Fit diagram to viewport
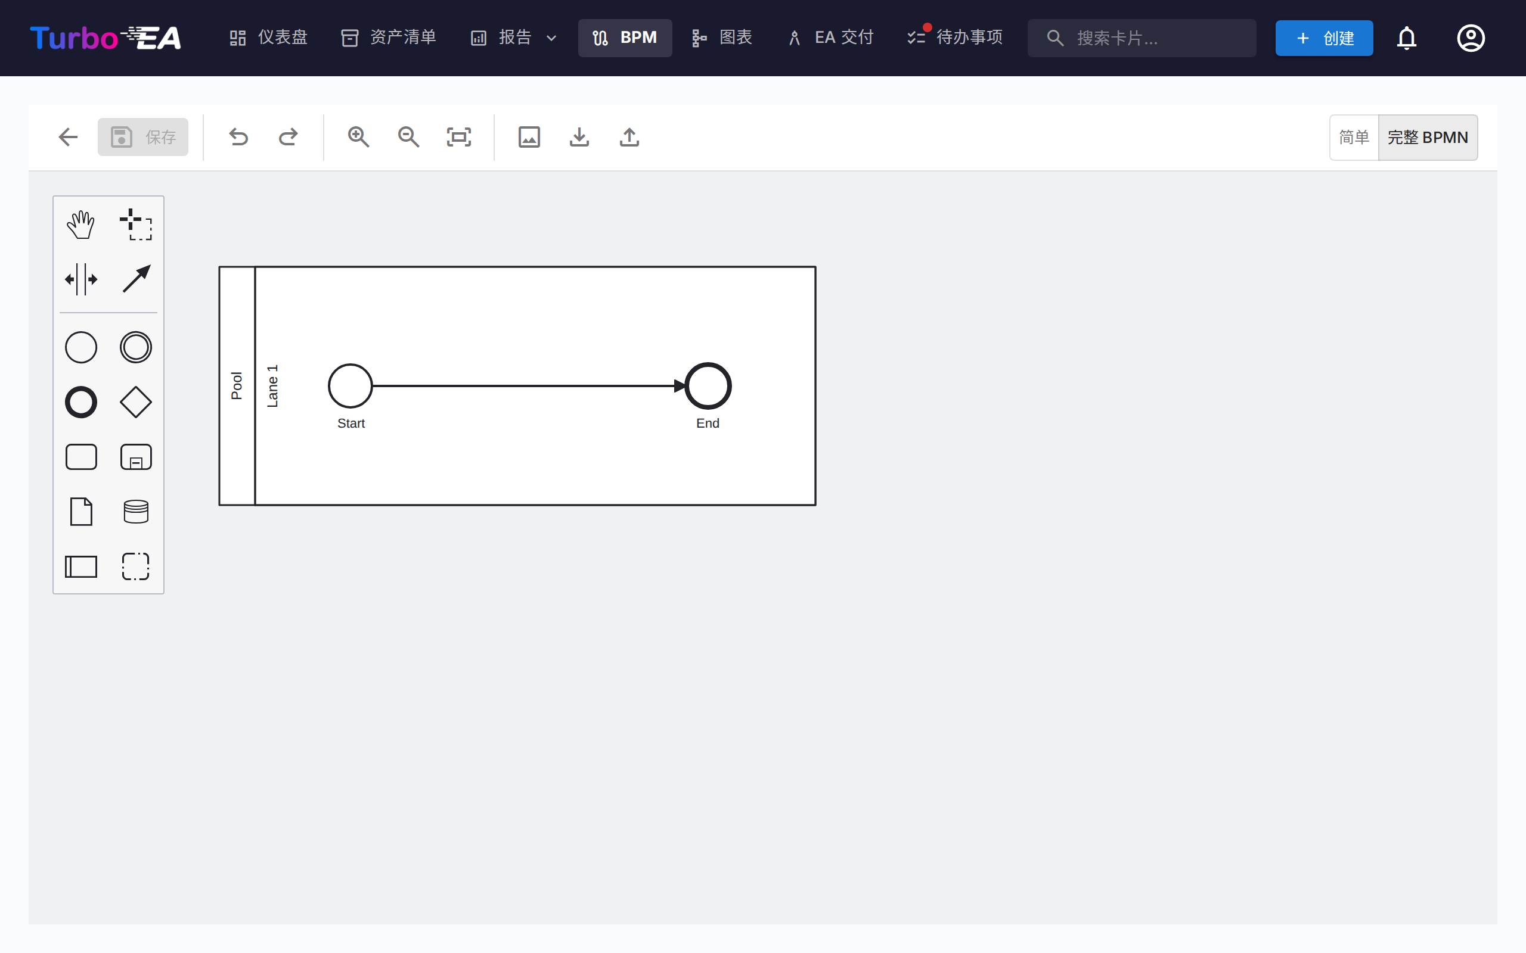The width and height of the screenshot is (1526, 953). point(458,137)
